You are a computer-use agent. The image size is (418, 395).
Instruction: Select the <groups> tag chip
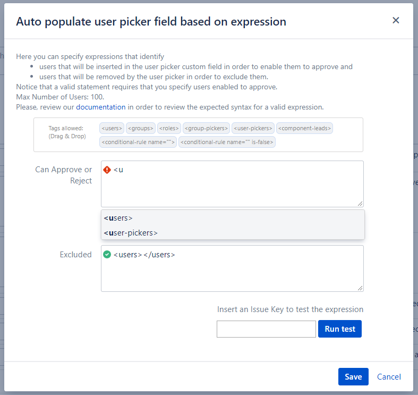pyautogui.click(x=141, y=128)
